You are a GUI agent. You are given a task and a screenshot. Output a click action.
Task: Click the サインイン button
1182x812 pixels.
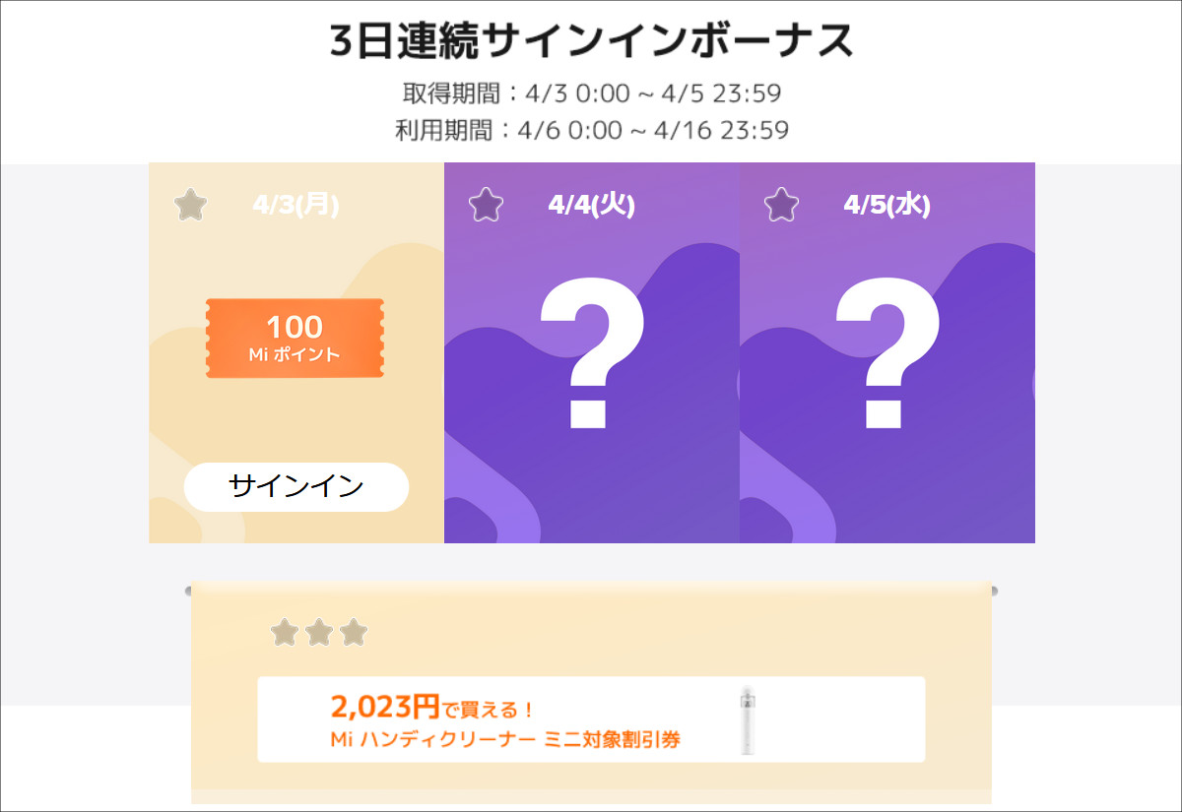(295, 487)
